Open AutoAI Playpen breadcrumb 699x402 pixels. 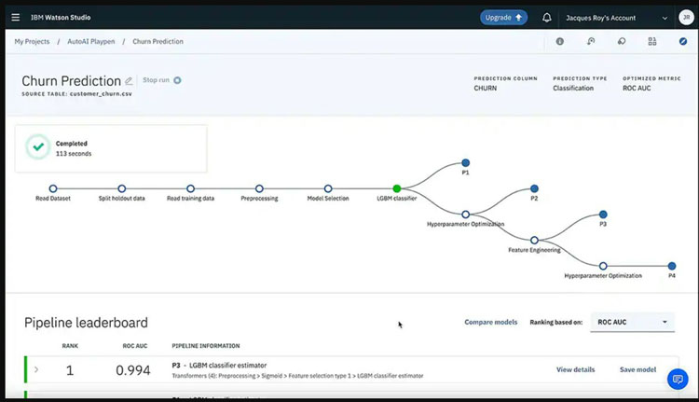[91, 41]
